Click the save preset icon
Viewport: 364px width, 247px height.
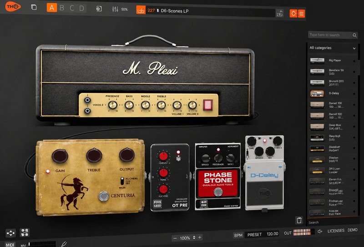280,13
